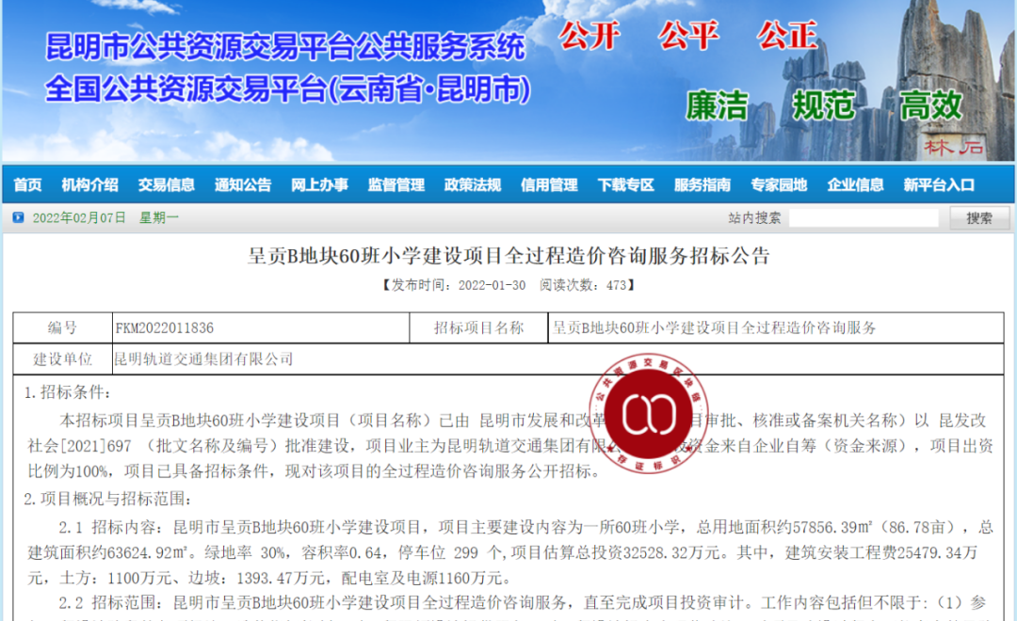Open the 首页 navigation item
This screenshot has height=621, width=1017.
[x=27, y=185]
